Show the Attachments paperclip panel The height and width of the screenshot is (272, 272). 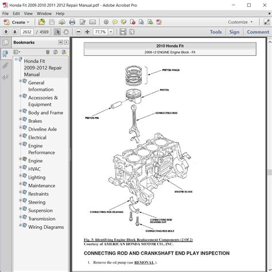pyautogui.click(x=5, y=65)
